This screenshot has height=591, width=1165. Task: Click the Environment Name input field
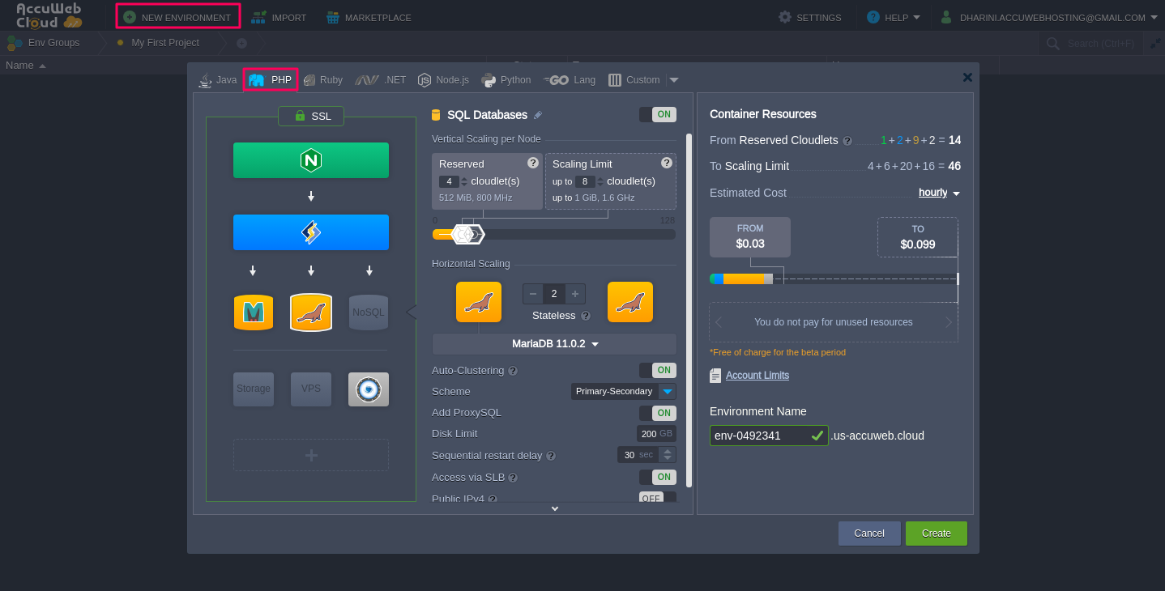tap(760, 436)
